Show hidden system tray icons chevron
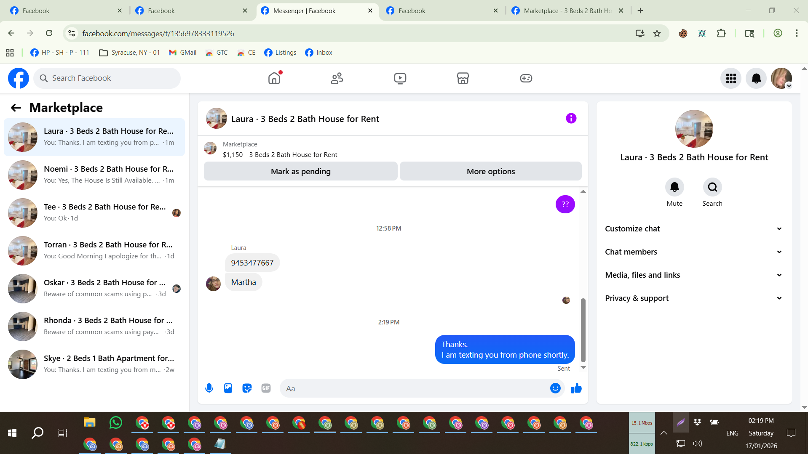 664,433
